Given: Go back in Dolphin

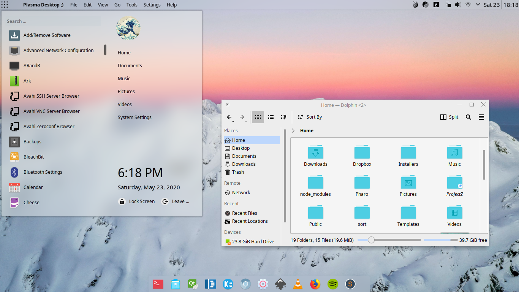Looking at the screenshot, I should coord(229,117).
